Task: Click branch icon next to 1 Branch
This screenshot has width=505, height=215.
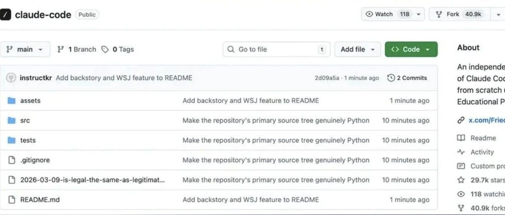Action: (60, 49)
